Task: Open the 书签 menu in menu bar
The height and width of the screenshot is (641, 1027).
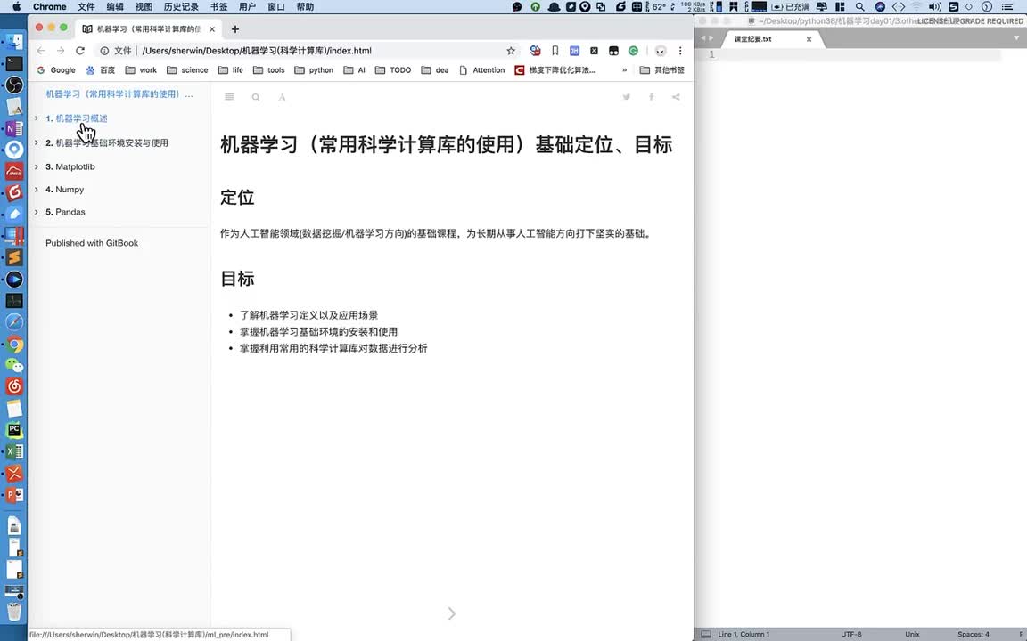Action: coord(218,6)
